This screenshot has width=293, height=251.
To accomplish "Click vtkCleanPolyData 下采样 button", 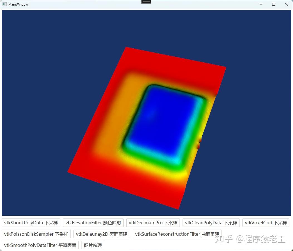I will pos(211,223).
